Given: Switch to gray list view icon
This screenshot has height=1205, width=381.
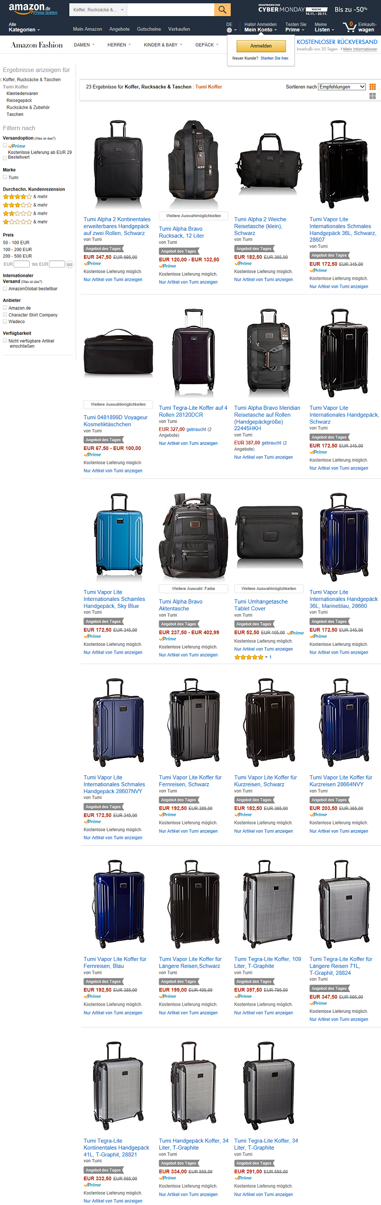Looking at the screenshot, I should (x=373, y=96).
